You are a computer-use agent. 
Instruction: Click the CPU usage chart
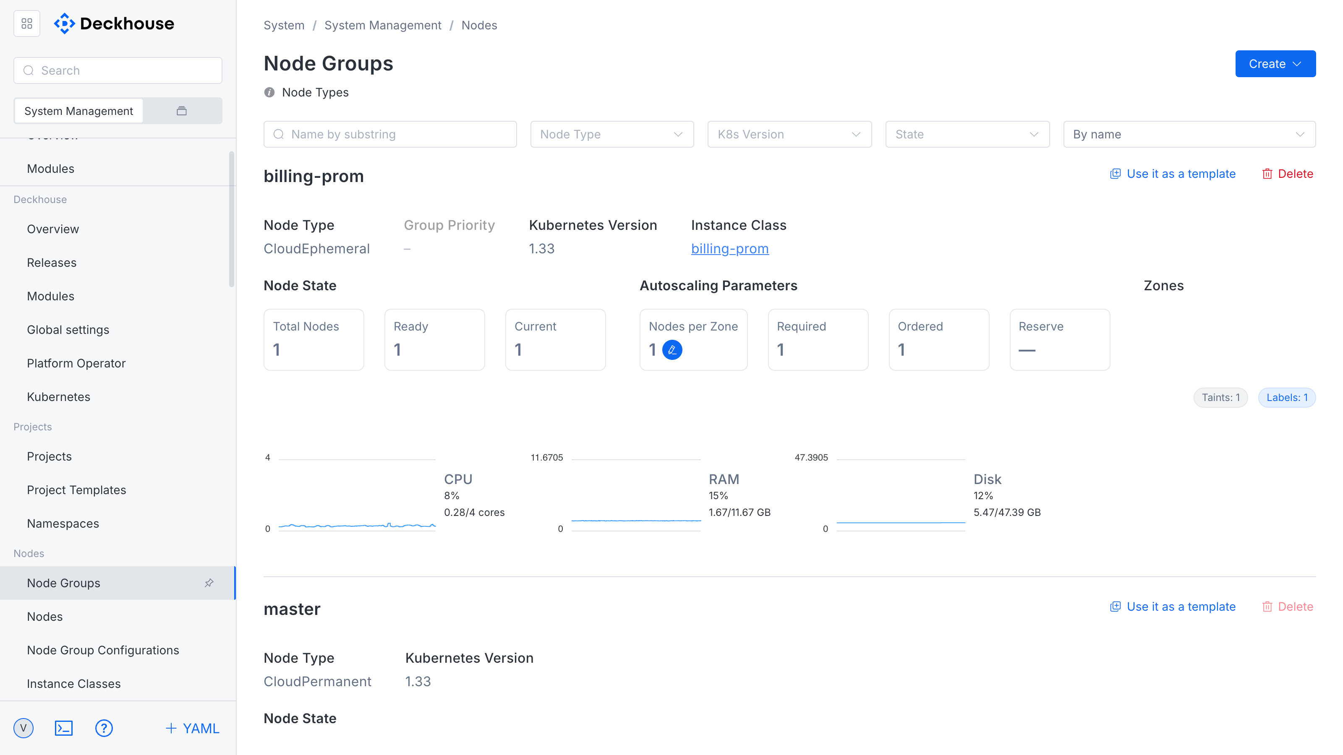(x=357, y=495)
